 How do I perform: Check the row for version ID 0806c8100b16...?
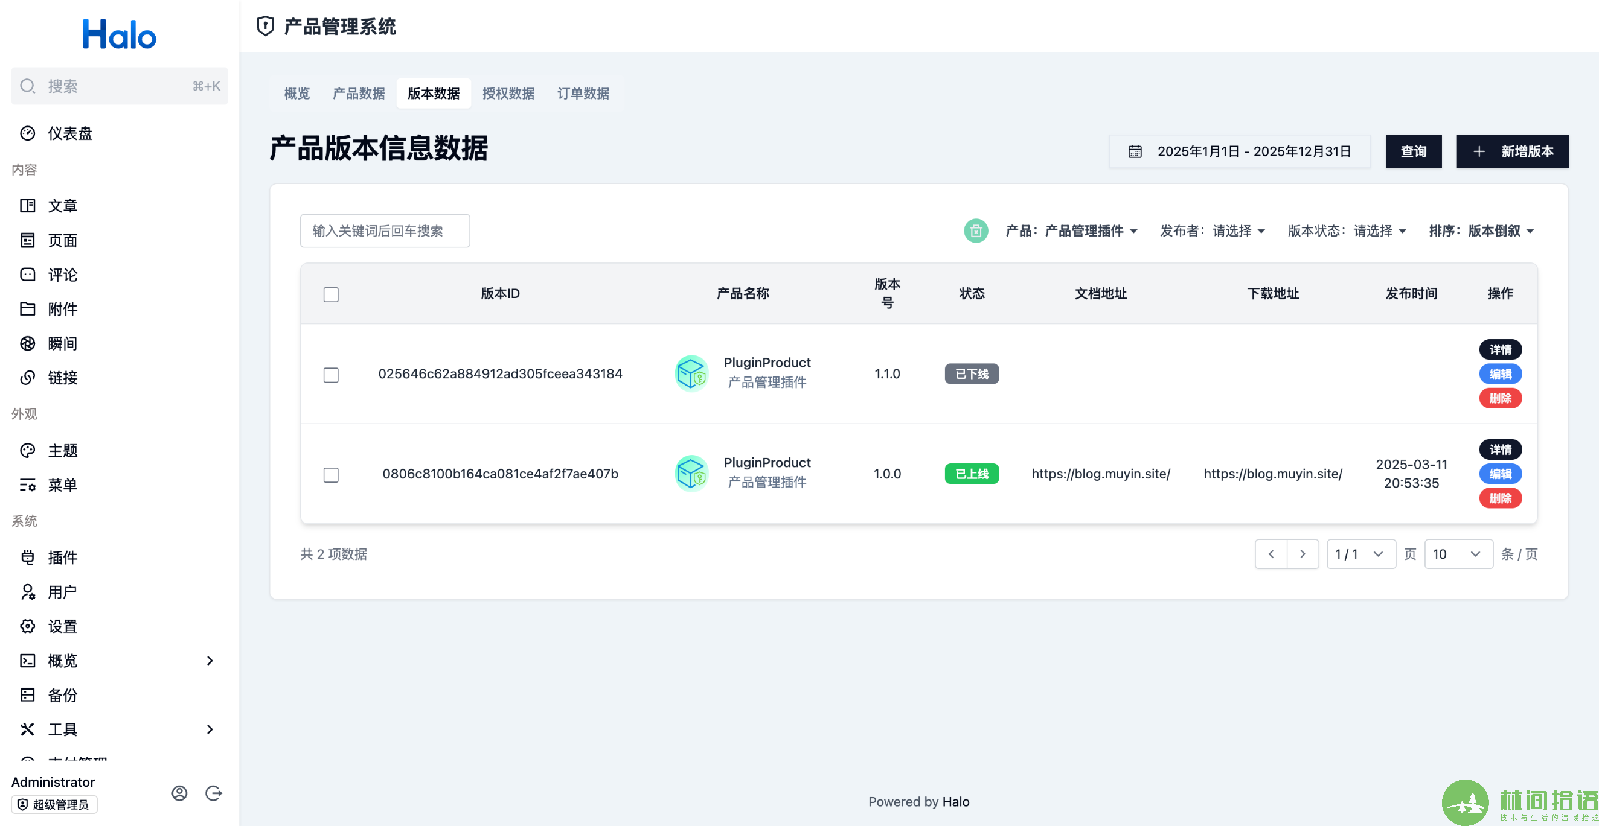tap(331, 475)
